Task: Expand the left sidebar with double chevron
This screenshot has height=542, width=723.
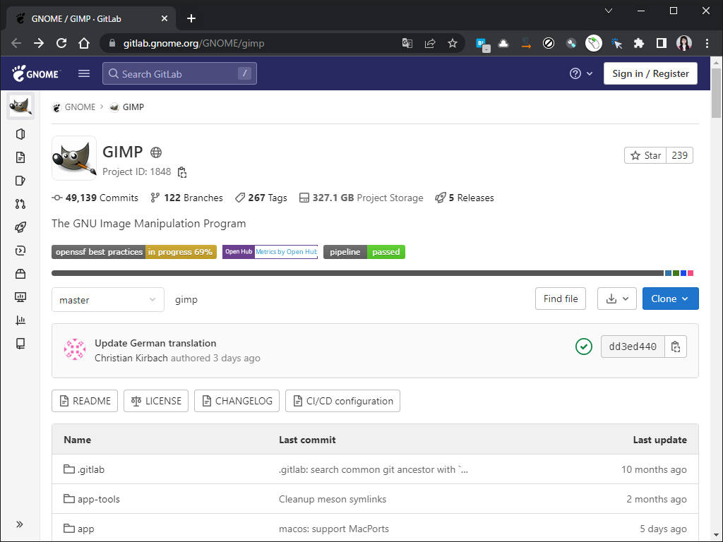Action: click(x=20, y=524)
